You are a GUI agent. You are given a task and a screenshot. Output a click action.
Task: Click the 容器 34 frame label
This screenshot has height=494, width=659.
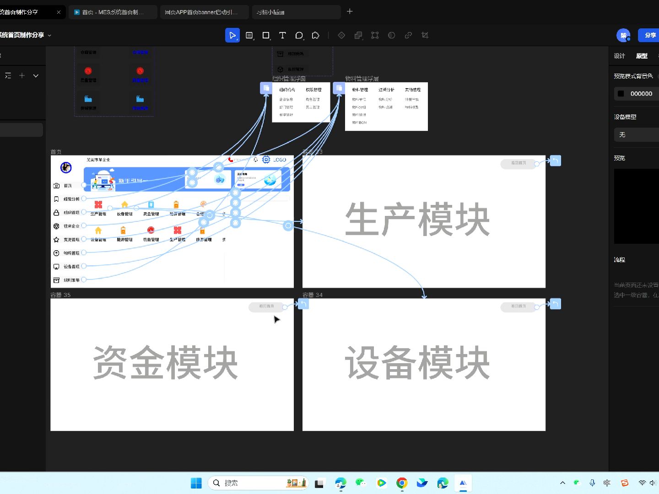(313, 295)
